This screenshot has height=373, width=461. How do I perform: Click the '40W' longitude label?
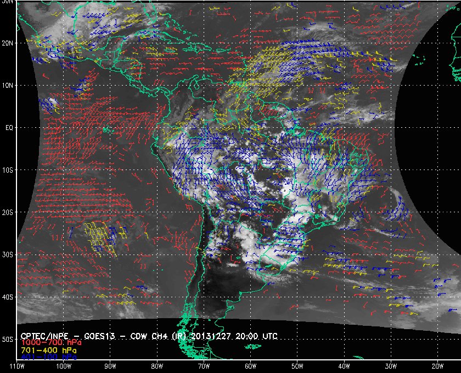point(344,366)
